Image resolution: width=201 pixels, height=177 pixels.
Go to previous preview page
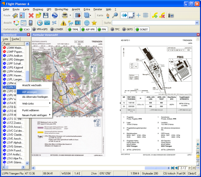[x=176, y=168]
